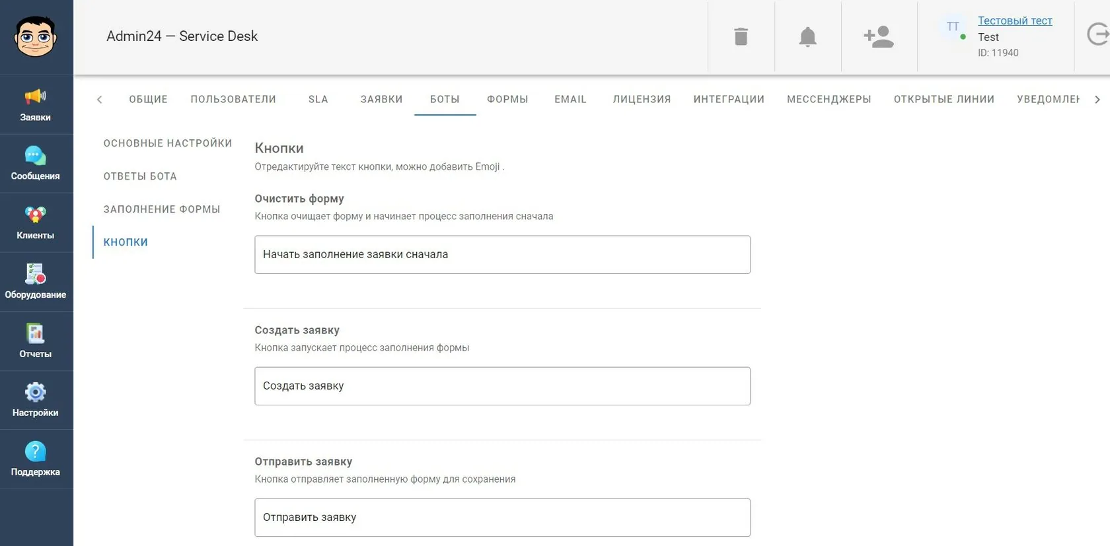1110x546 pixels.
Task: Select ОСНОВНЫЕ НАСТРОЙКИ in side menu
Action: (168, 143)
